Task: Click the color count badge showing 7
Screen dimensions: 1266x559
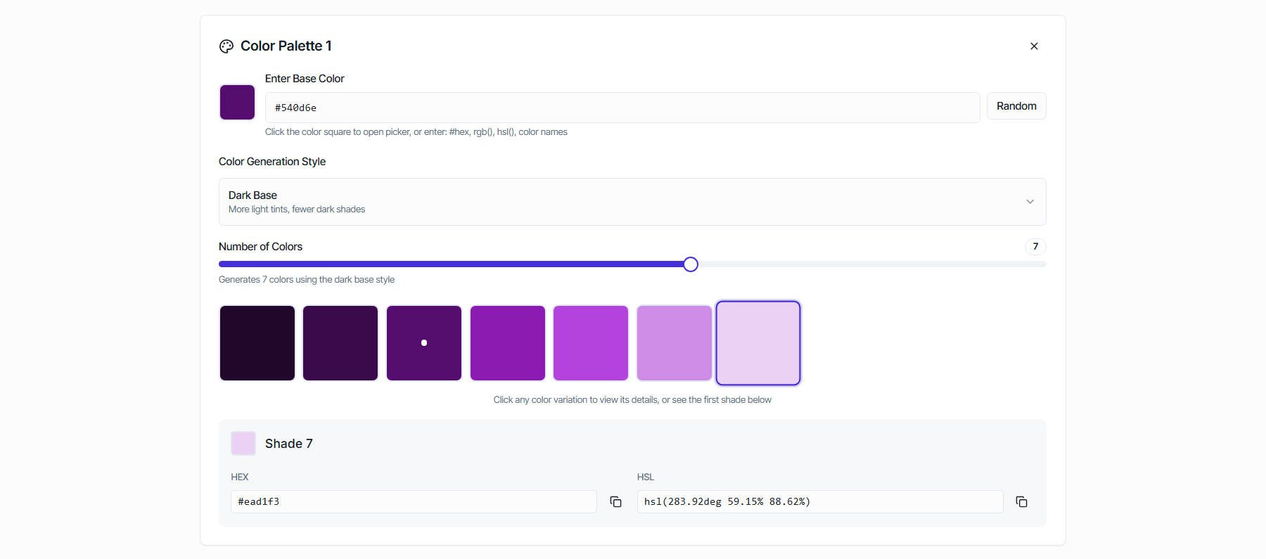Action: tap(1035, 246)
